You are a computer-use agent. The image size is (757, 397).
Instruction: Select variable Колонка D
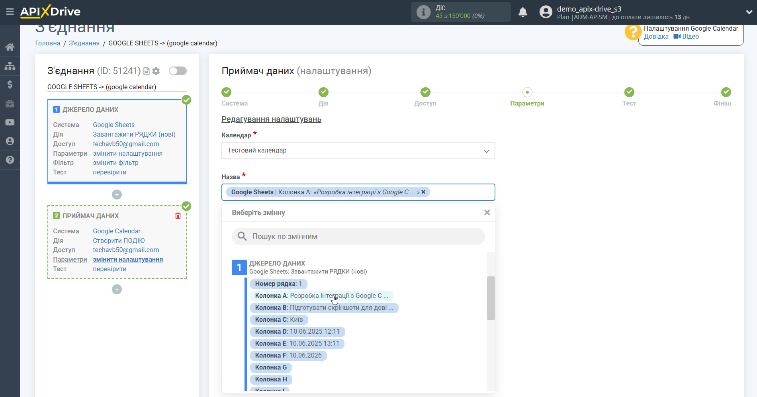click(297, 332)
